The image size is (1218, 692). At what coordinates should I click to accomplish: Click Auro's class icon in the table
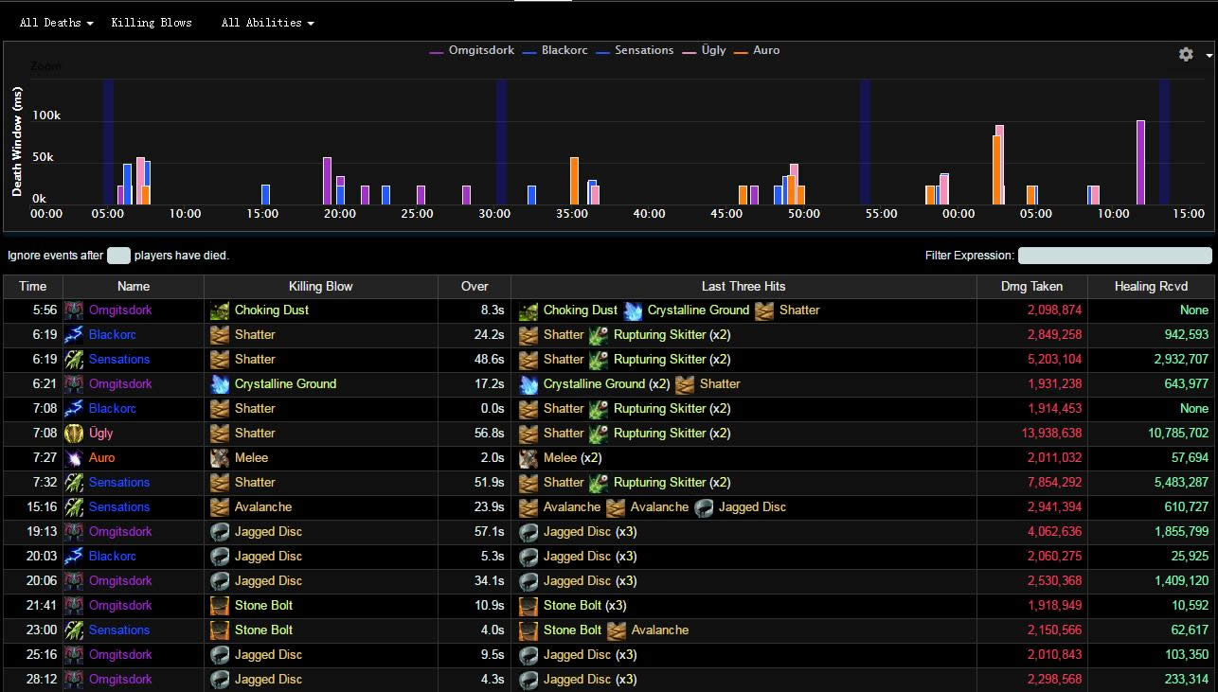pos(74,458)
